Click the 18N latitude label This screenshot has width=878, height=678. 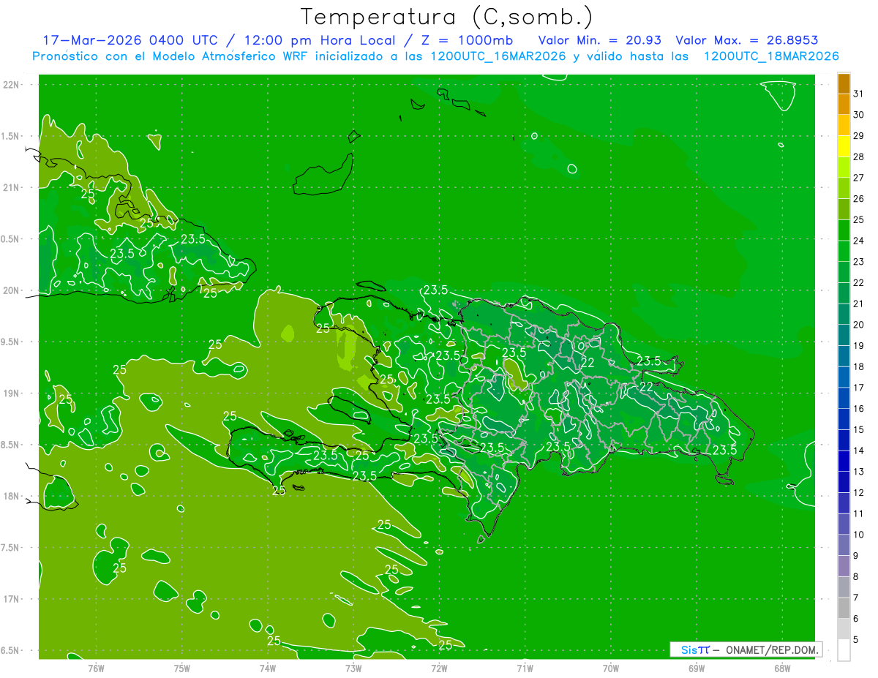[11, 497]
